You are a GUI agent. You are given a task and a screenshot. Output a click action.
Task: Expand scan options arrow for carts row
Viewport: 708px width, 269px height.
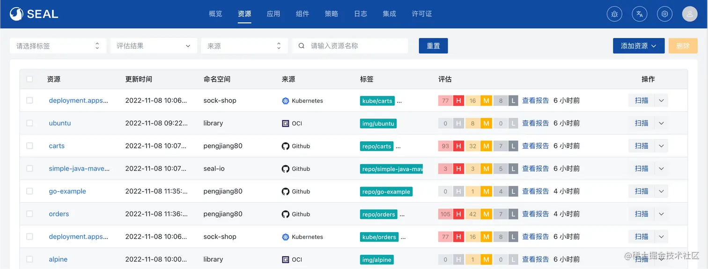(x=661, y=146)
